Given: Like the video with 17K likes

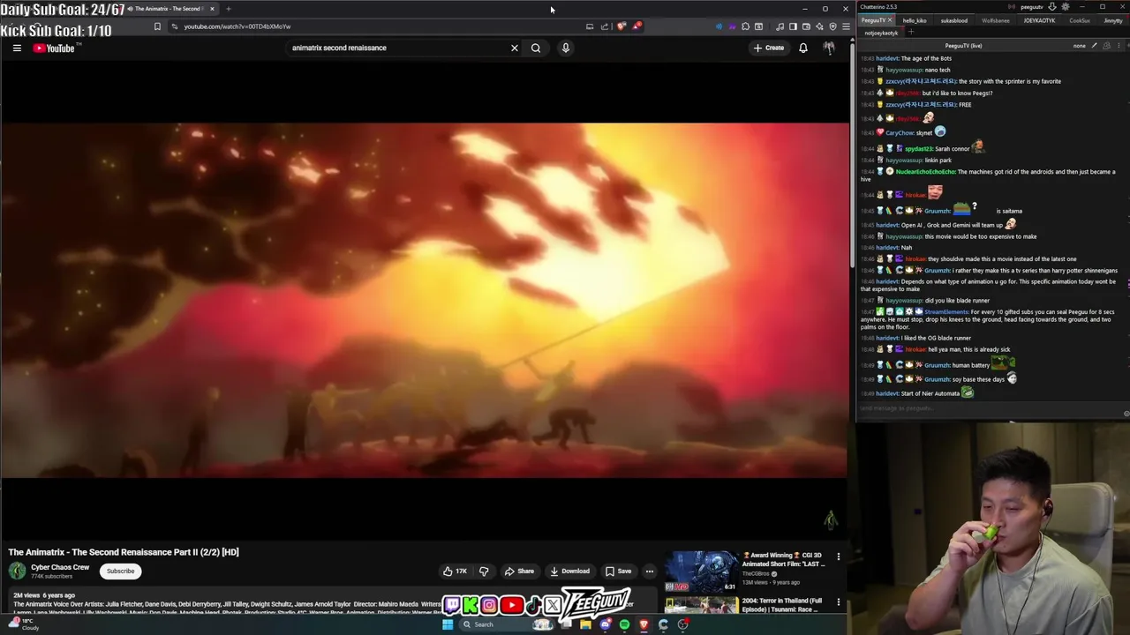Looking at the screenshot, I should (x=455, y=571).
